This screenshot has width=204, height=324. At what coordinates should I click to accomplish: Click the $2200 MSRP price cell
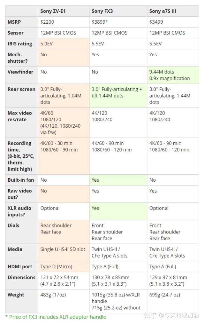point(47,22)
